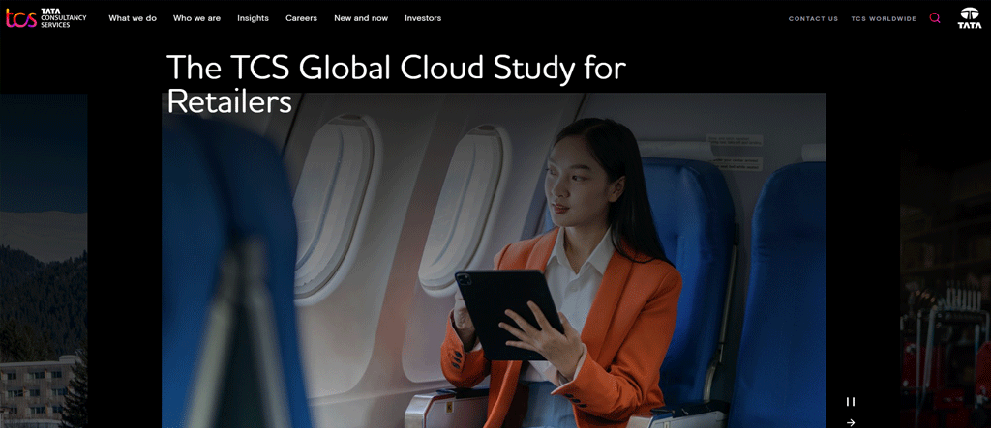Image resolution: width=991 pixels, height=428 pixels.
Task: Open The TCS Global Cloud Study headline
Action: (396, 85)
